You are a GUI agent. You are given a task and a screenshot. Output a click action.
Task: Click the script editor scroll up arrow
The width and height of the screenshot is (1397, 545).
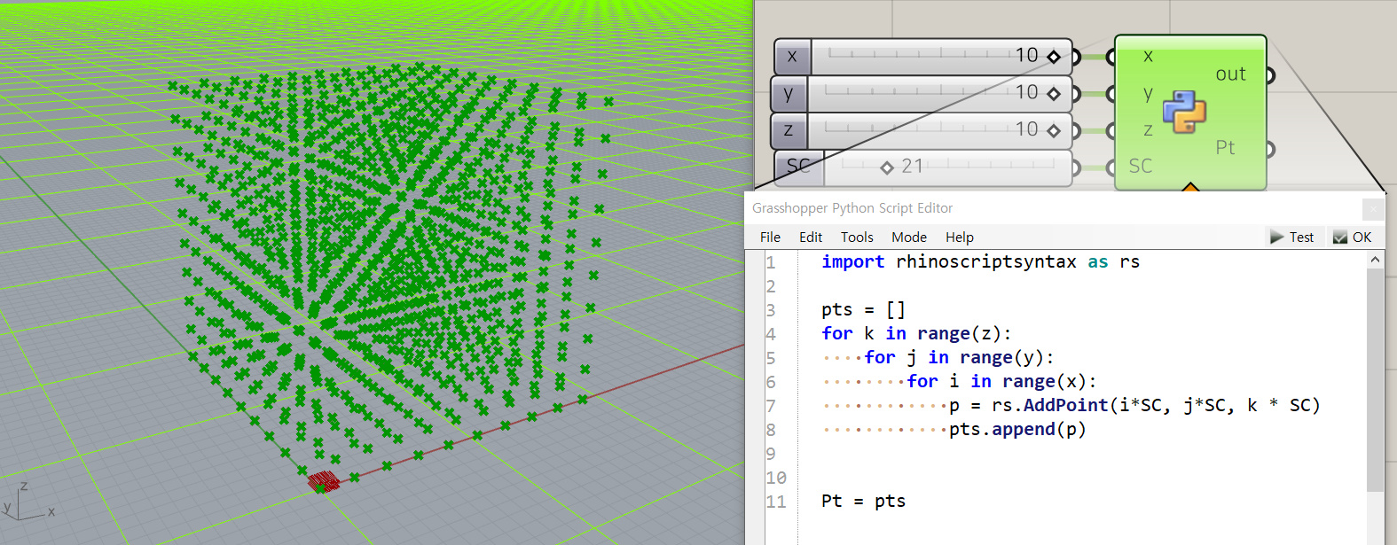coord(1375,260)
